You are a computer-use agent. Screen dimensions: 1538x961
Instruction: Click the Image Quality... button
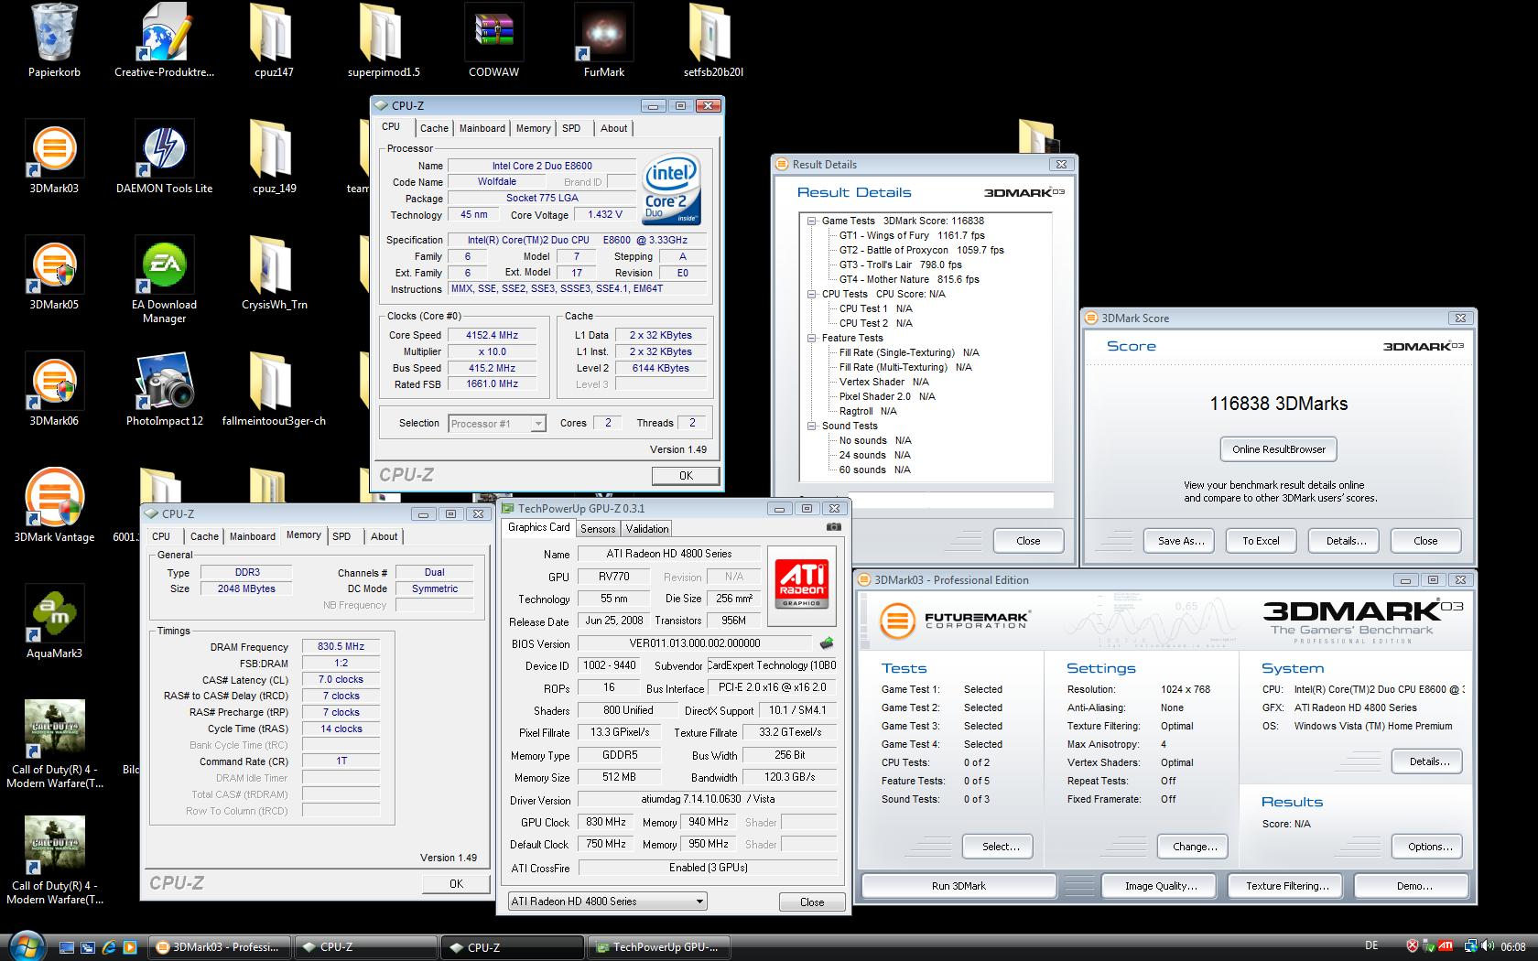pos(1161,886)
